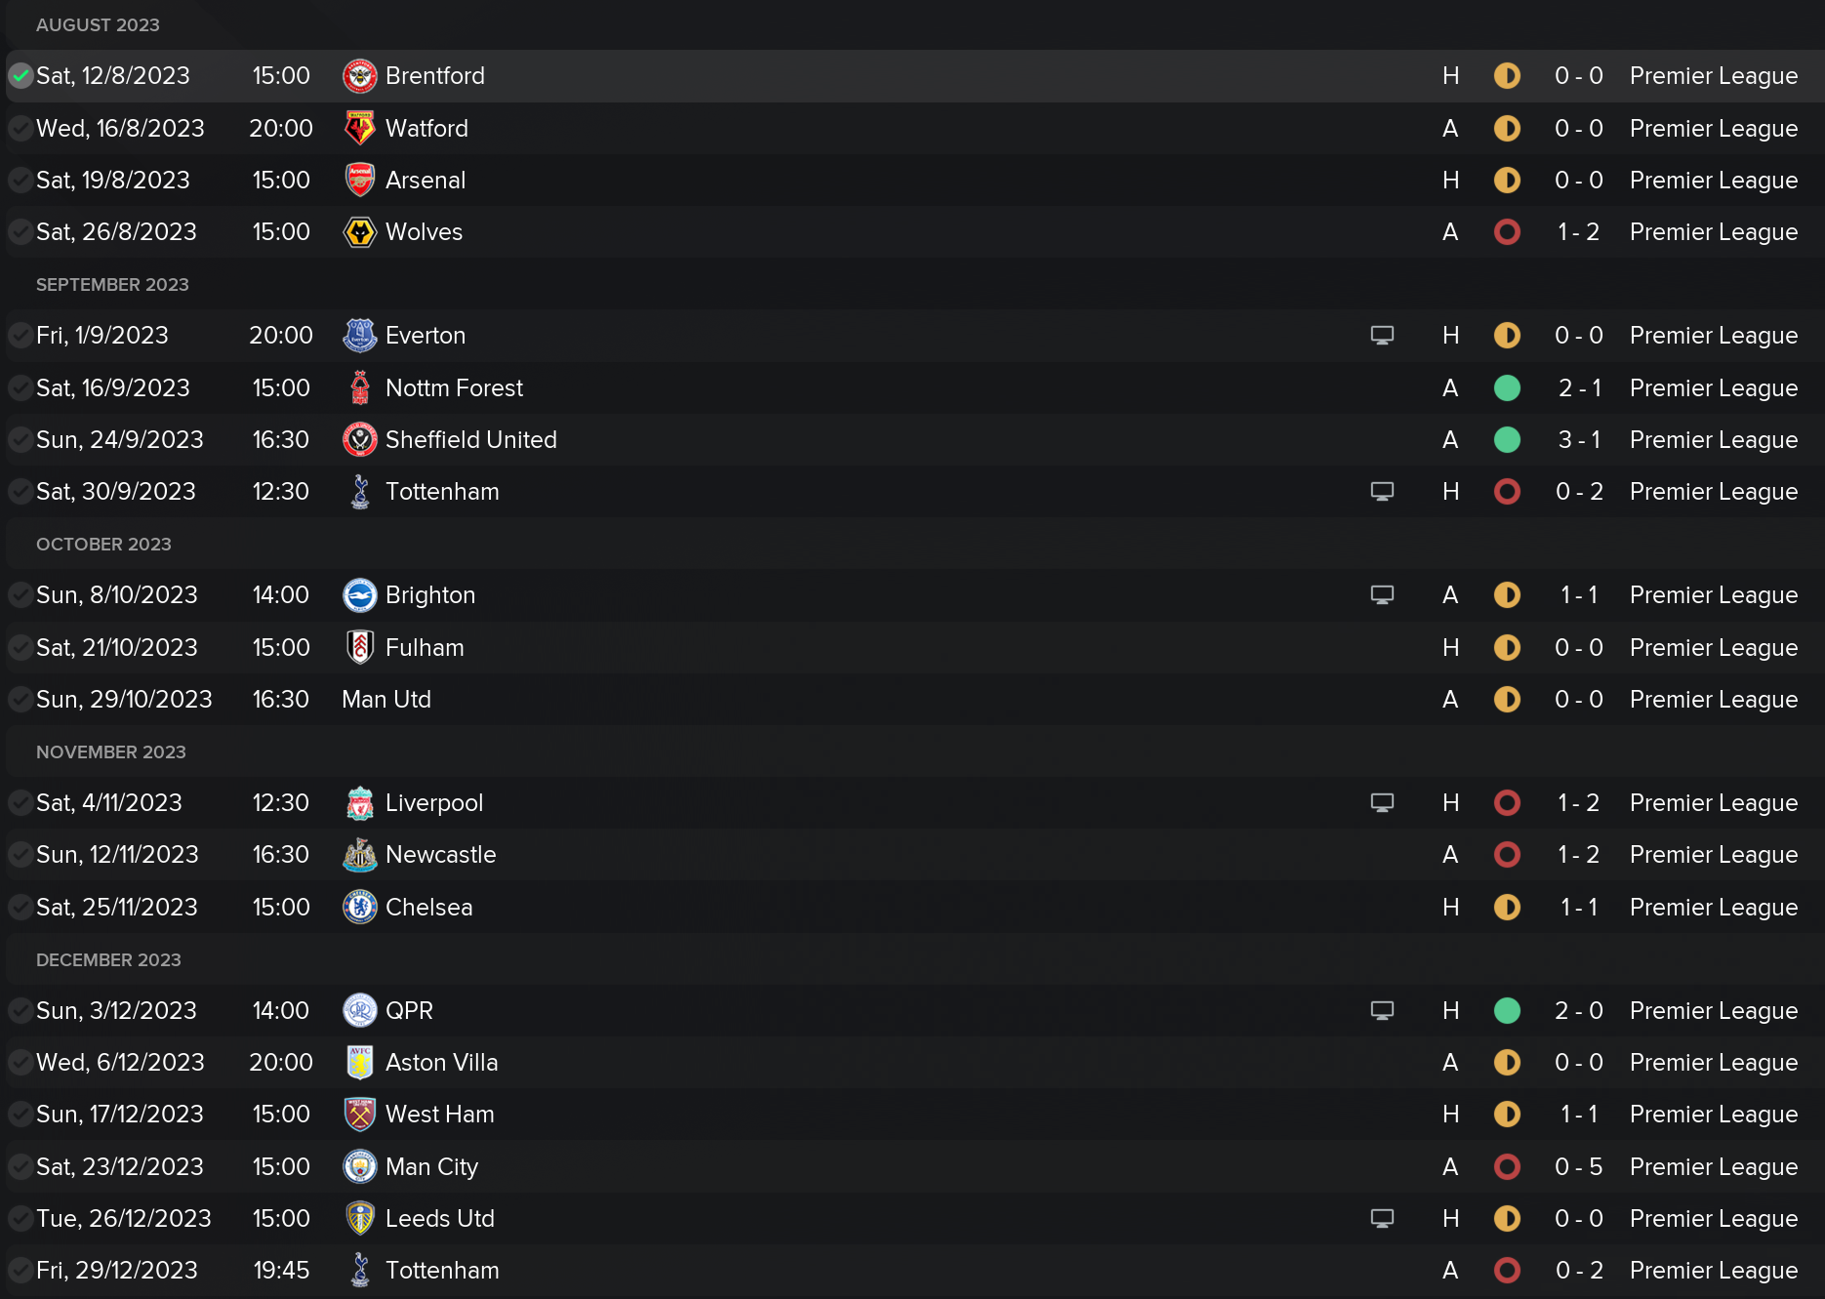Toggle the checkmark for Brentford fixture

pos(20,76)
